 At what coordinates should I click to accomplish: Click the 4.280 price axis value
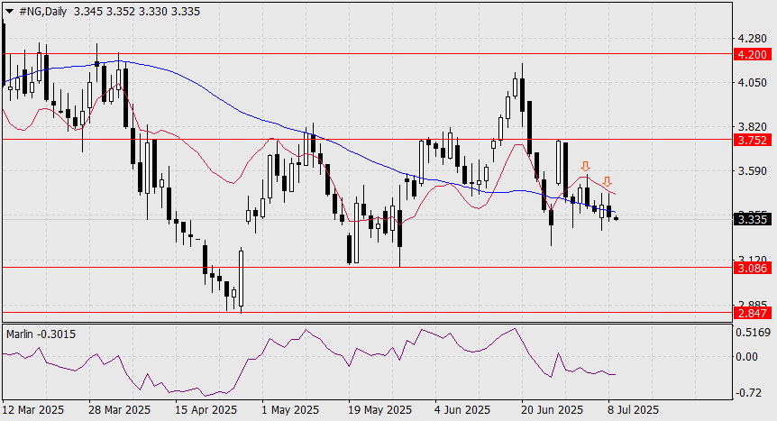pos(753,38)
